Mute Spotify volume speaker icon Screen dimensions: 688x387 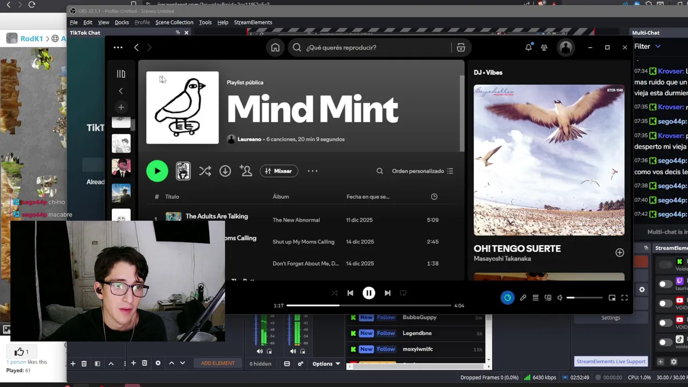click(560, 298)
